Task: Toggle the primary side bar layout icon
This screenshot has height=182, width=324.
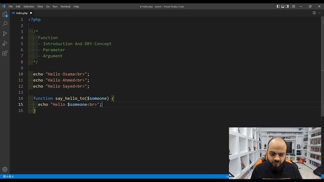Action: (278, 7)
